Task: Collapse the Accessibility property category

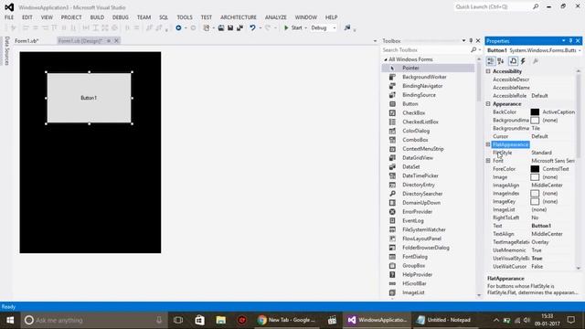Action: pos(488,71)
